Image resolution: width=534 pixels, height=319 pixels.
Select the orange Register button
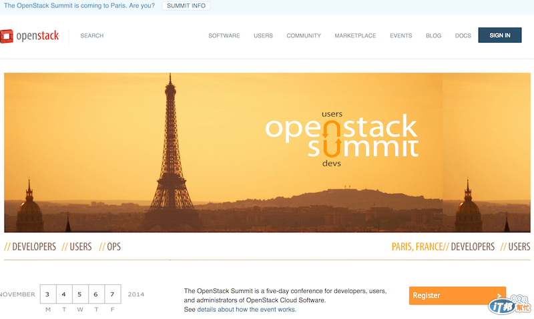[457, 296]
